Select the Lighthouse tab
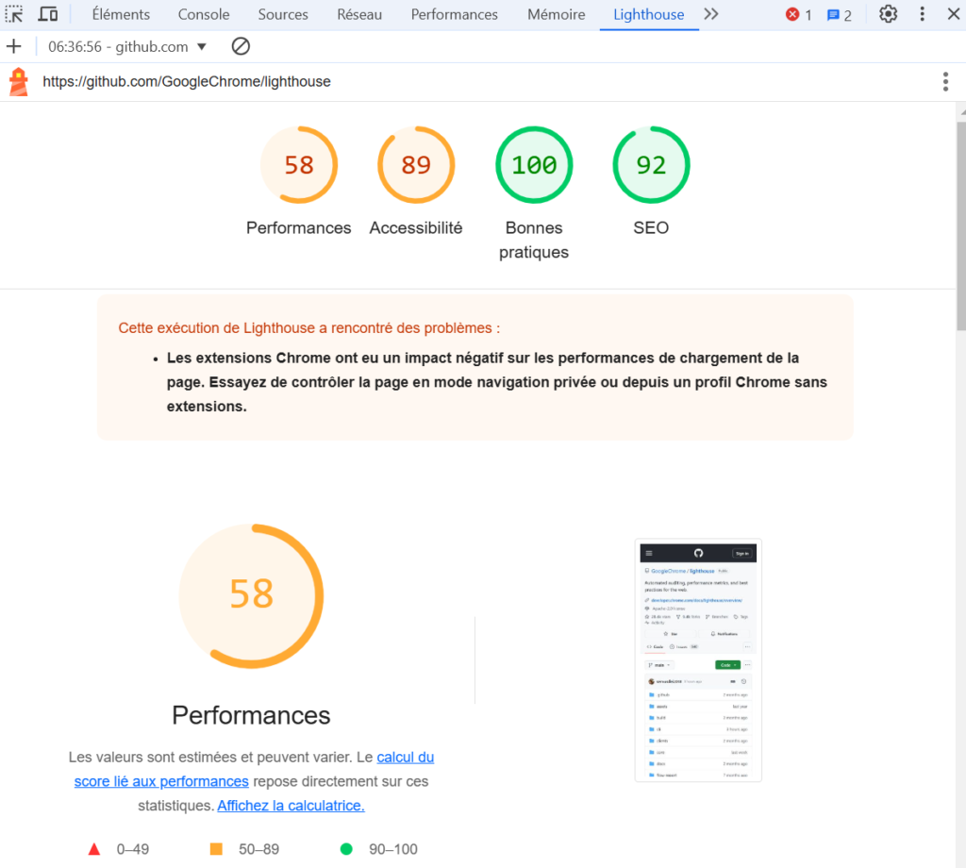Viewport: 966px width, 868px height. pyautogui.click(x=649, y=14)
